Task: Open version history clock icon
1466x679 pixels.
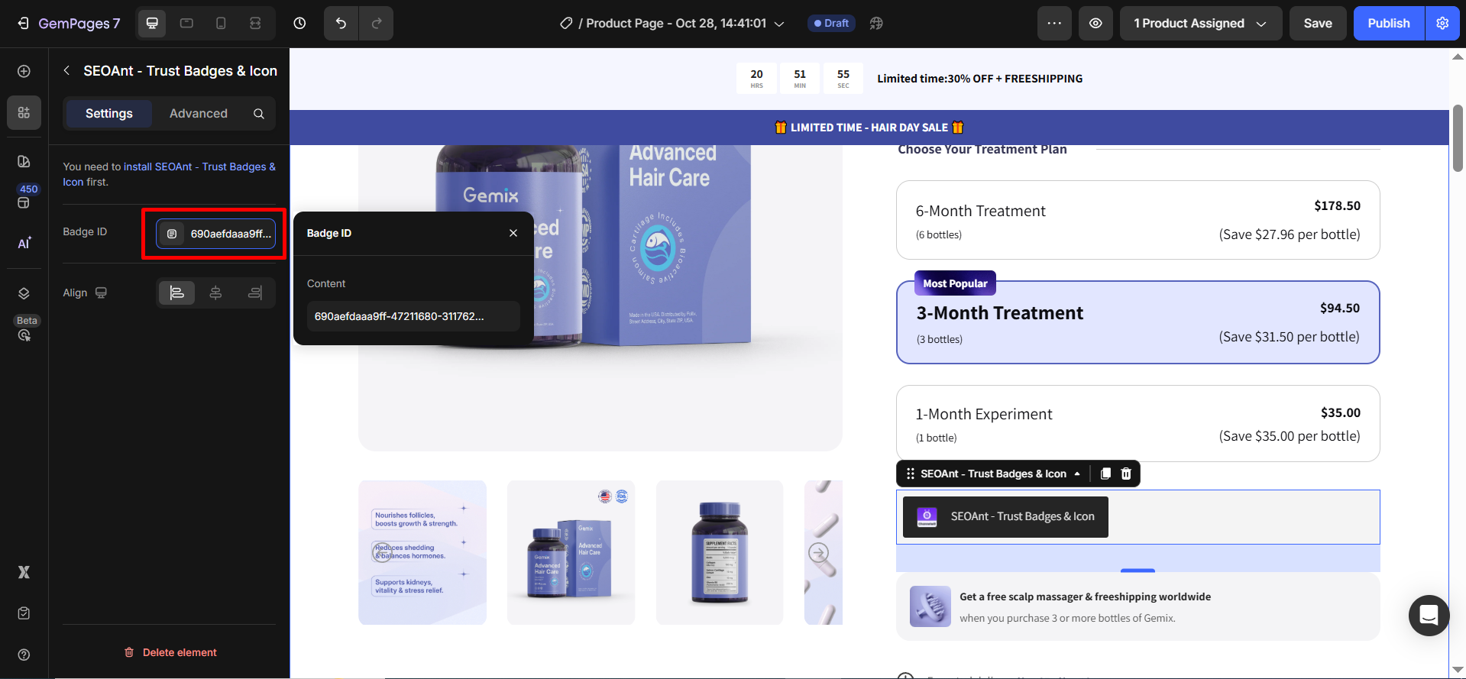Action: [x=299, y=24]
